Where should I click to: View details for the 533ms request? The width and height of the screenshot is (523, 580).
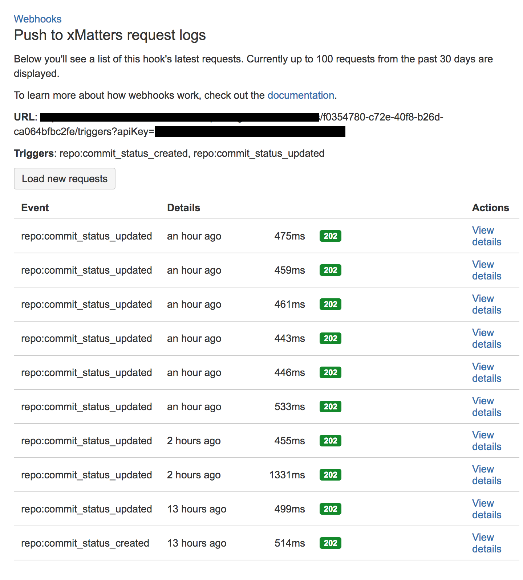click(487, 407)
